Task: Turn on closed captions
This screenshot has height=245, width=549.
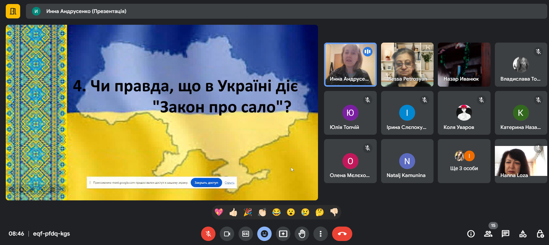Action: coord(246,234)
